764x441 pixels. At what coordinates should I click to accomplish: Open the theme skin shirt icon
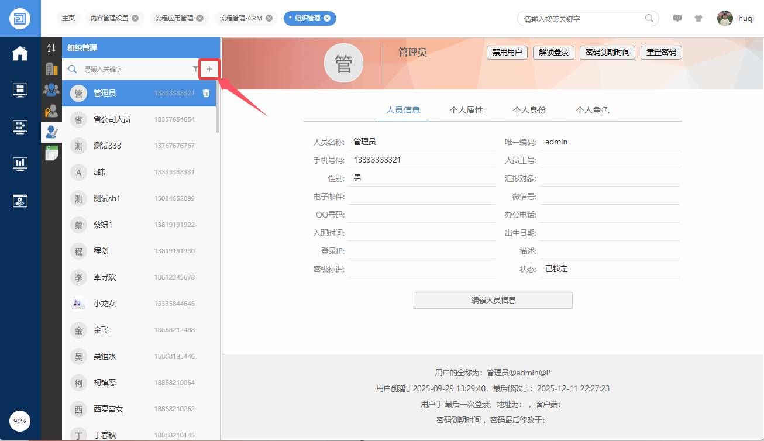pyautogui.click(x=698, y=18)
